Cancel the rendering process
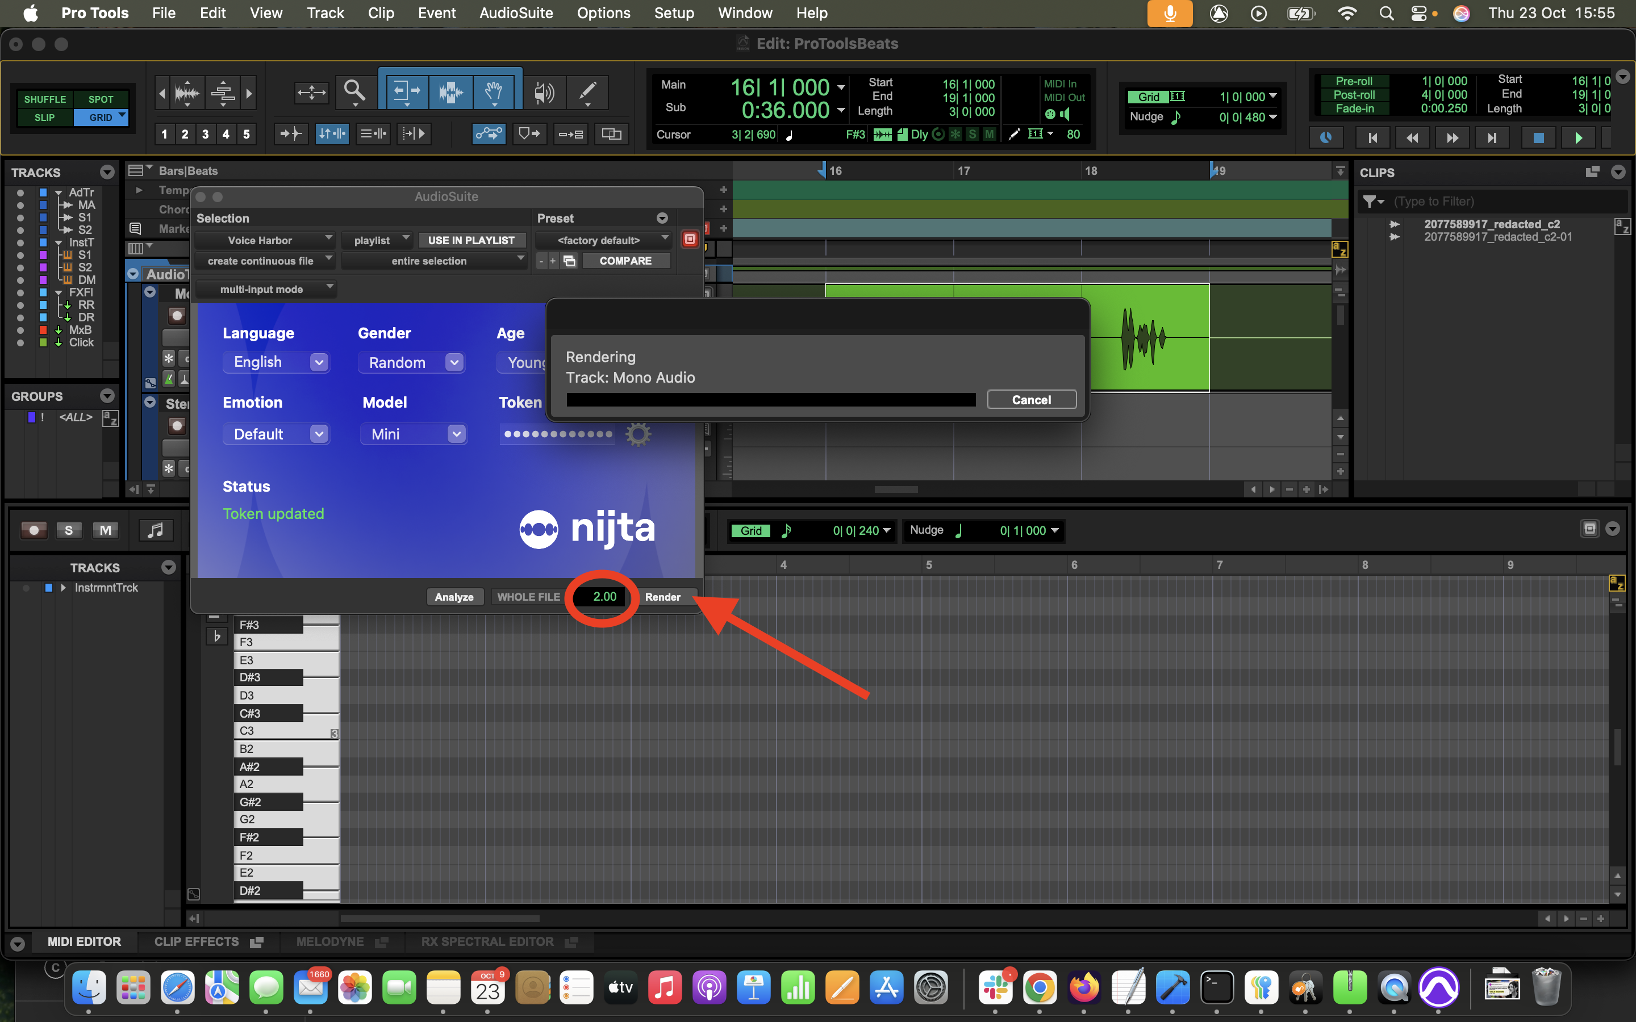This screenshot has height=1022, width=1636. click(1031, 400)
